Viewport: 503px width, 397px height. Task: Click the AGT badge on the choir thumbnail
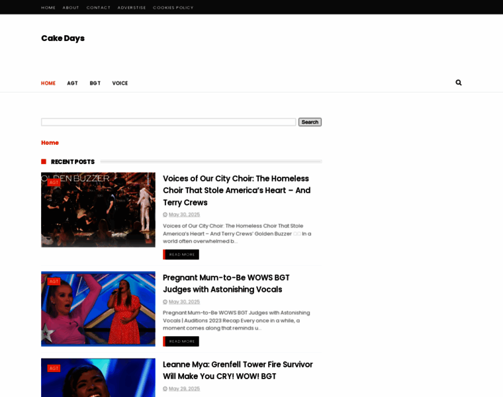pos(54,183)
